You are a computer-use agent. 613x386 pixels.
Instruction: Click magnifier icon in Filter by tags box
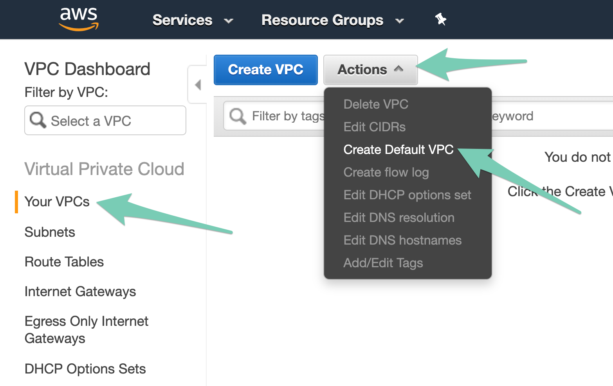pos(238,116)
